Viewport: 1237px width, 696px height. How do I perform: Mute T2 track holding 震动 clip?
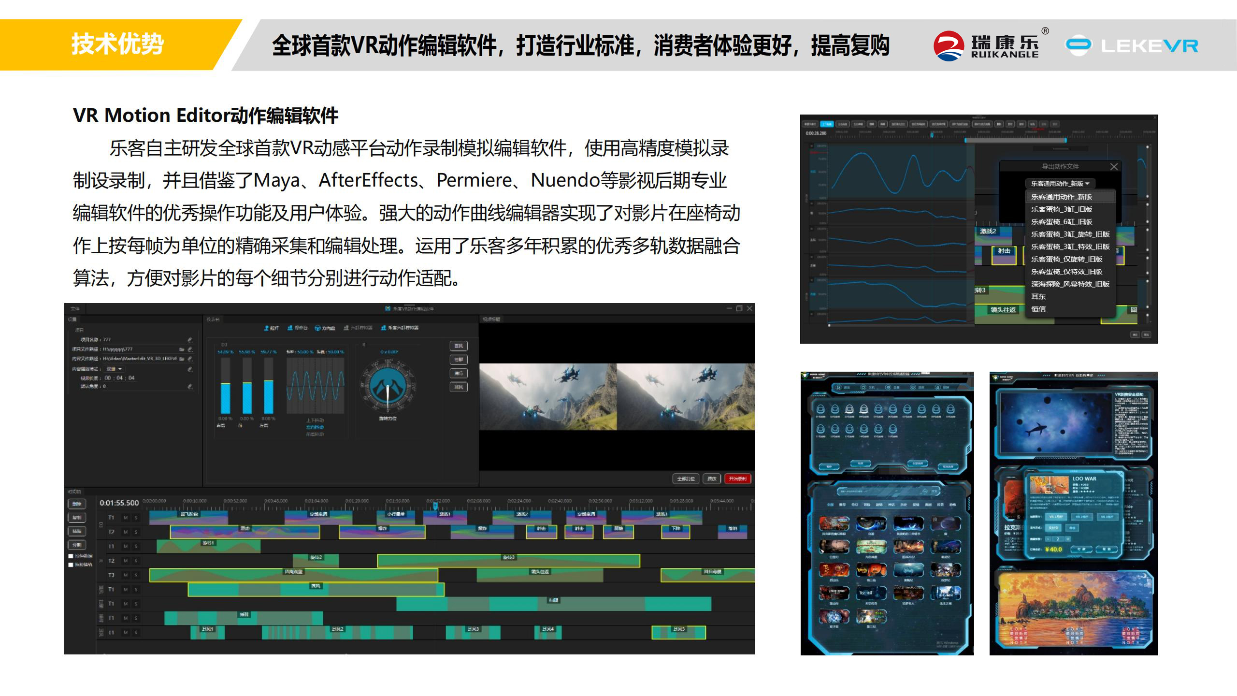(126, 532)
